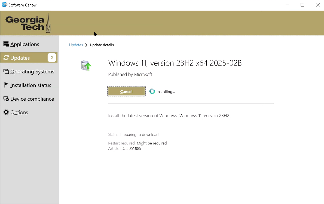Click the Updates refresh arrows icon
Screen dimensions: 324x204
(x=6, y=58)
